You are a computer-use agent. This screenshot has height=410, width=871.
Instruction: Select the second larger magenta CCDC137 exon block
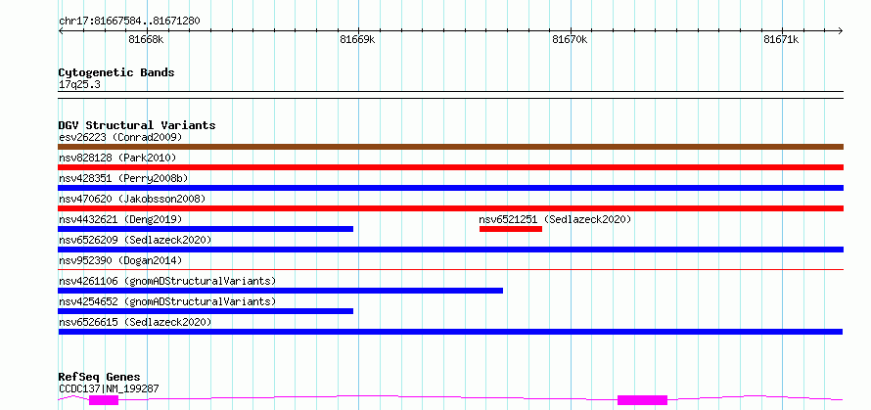[x=643, y=400]
